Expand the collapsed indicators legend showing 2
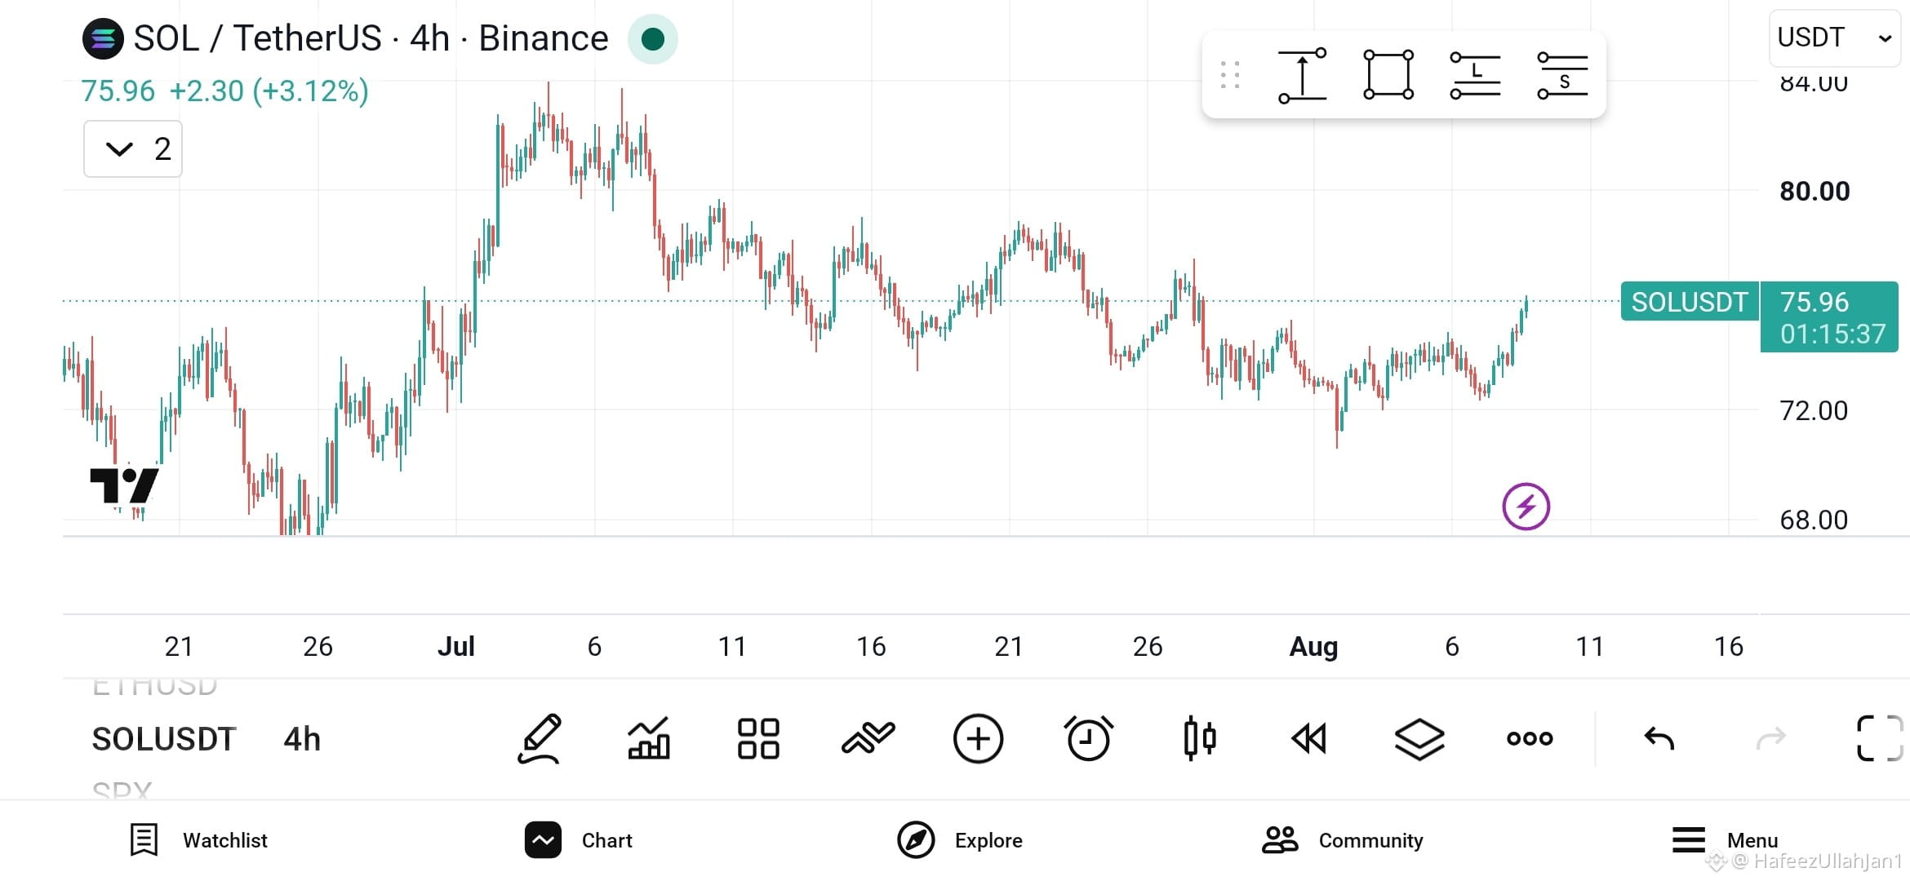The image size is (1910, 881). [133, 149]
